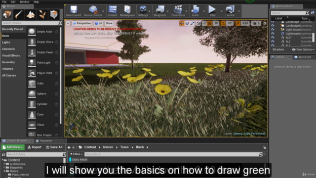Choose the Cylinder primitive
Screen dimensions: 316x178
(x=43, y=104)
